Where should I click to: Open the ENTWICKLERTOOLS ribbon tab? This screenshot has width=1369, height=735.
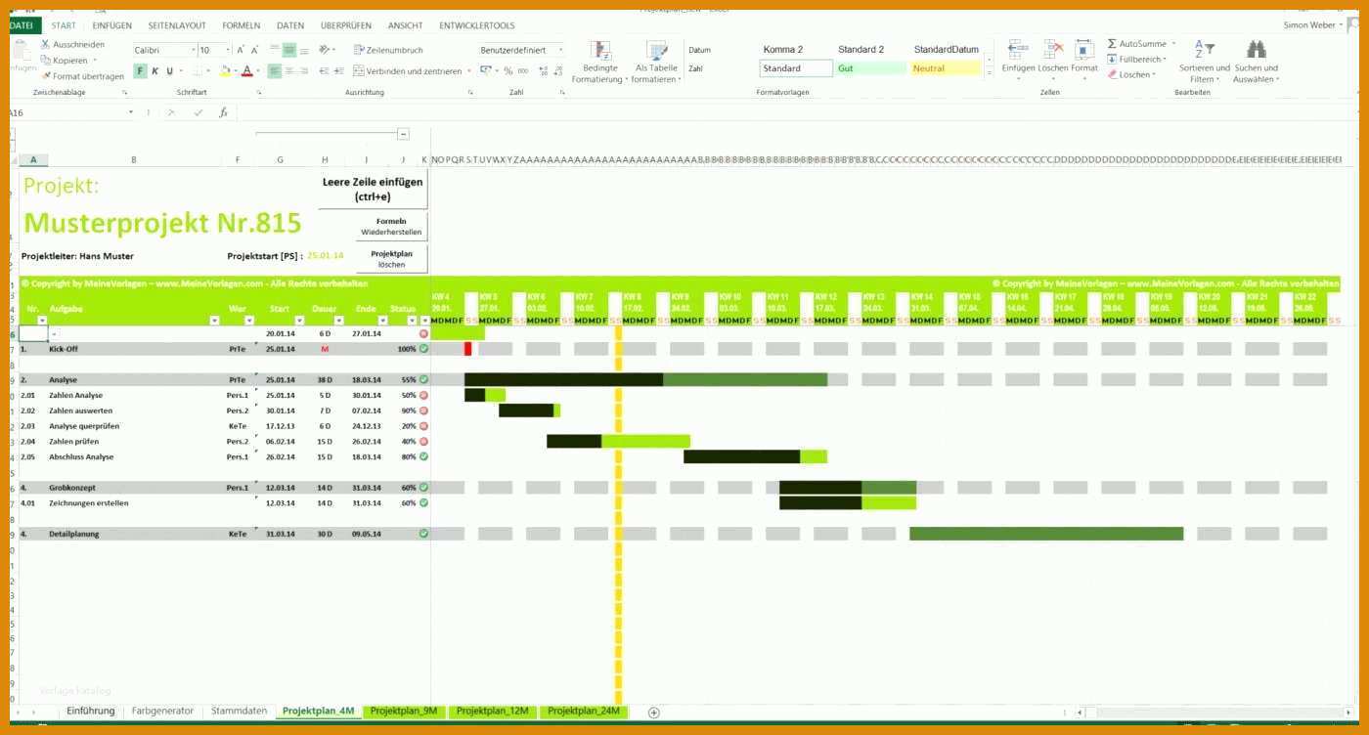(x=476, y=25)
